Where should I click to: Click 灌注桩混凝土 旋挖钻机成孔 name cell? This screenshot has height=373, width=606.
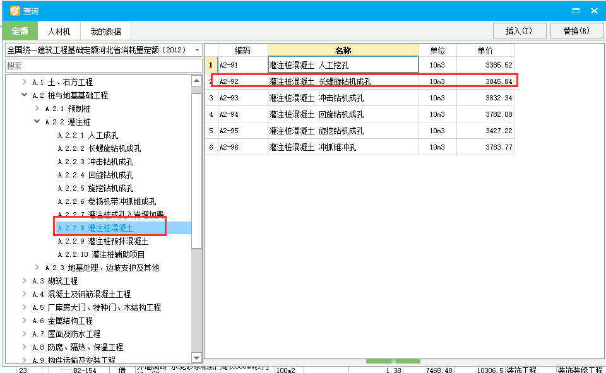click(343, 131)
